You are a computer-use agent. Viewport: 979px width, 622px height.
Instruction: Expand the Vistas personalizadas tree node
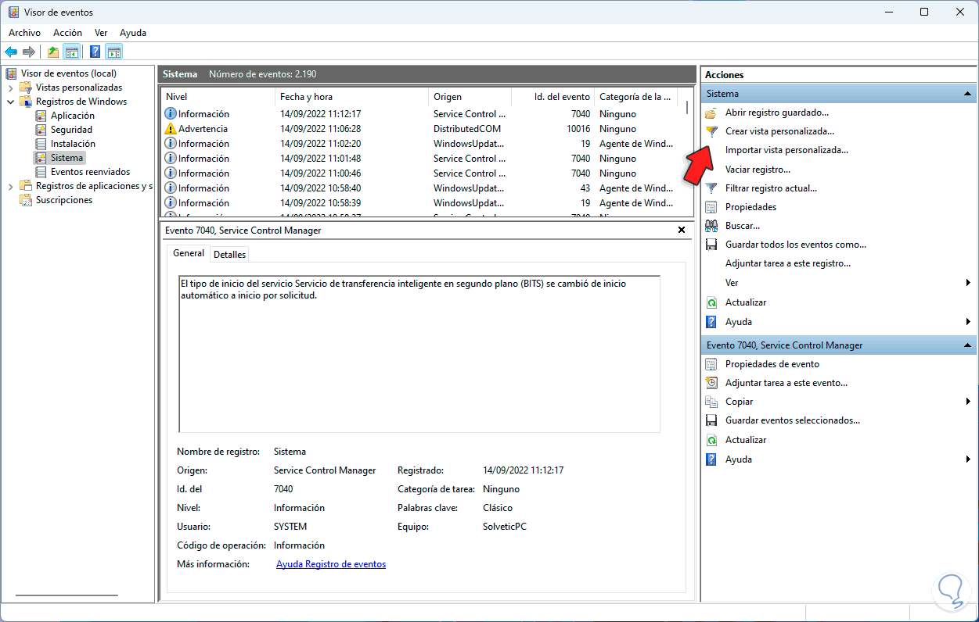(x=11, y=88)
